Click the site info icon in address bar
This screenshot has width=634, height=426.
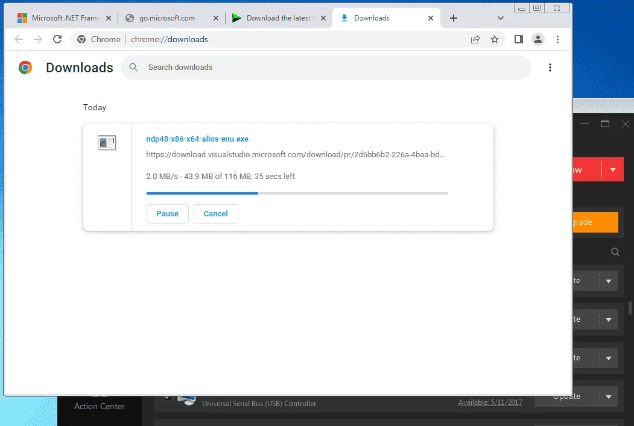pyautogui.click(x=81, y=39)
